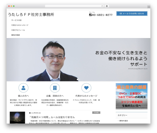Viewport: 157px width, 133px height.
Task: Open the 代表からのメッセージ heading below heart icon
Action: pos(86,96)
